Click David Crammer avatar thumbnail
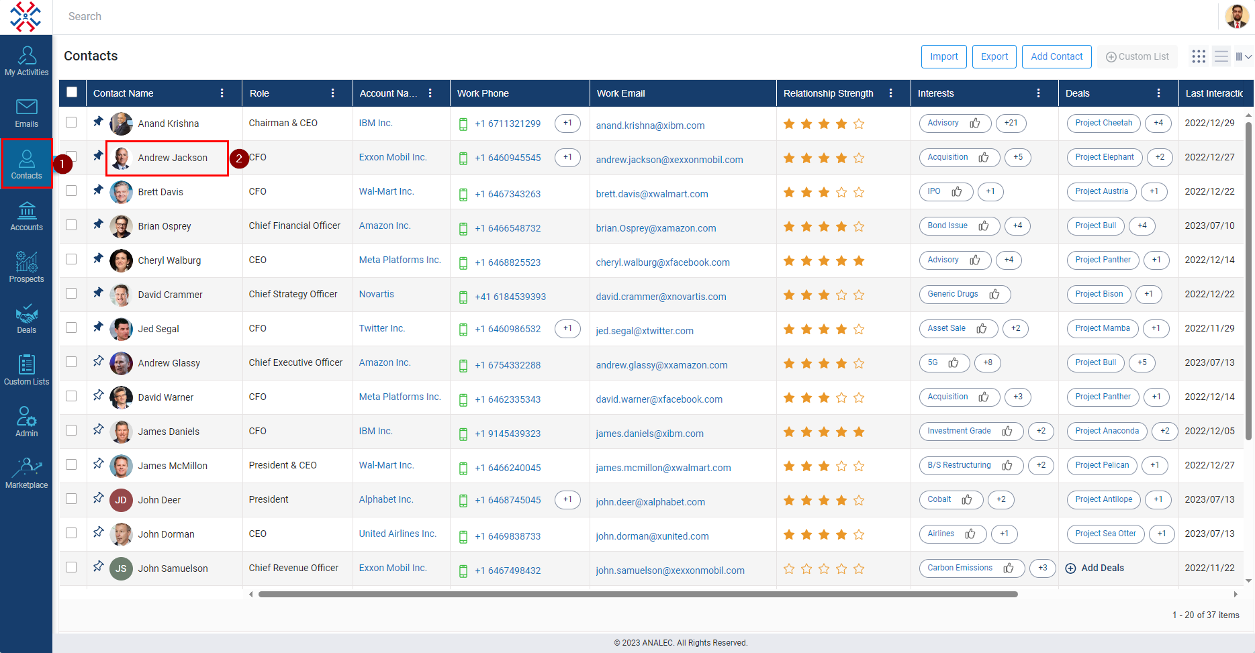 click(x=121, y=295)
